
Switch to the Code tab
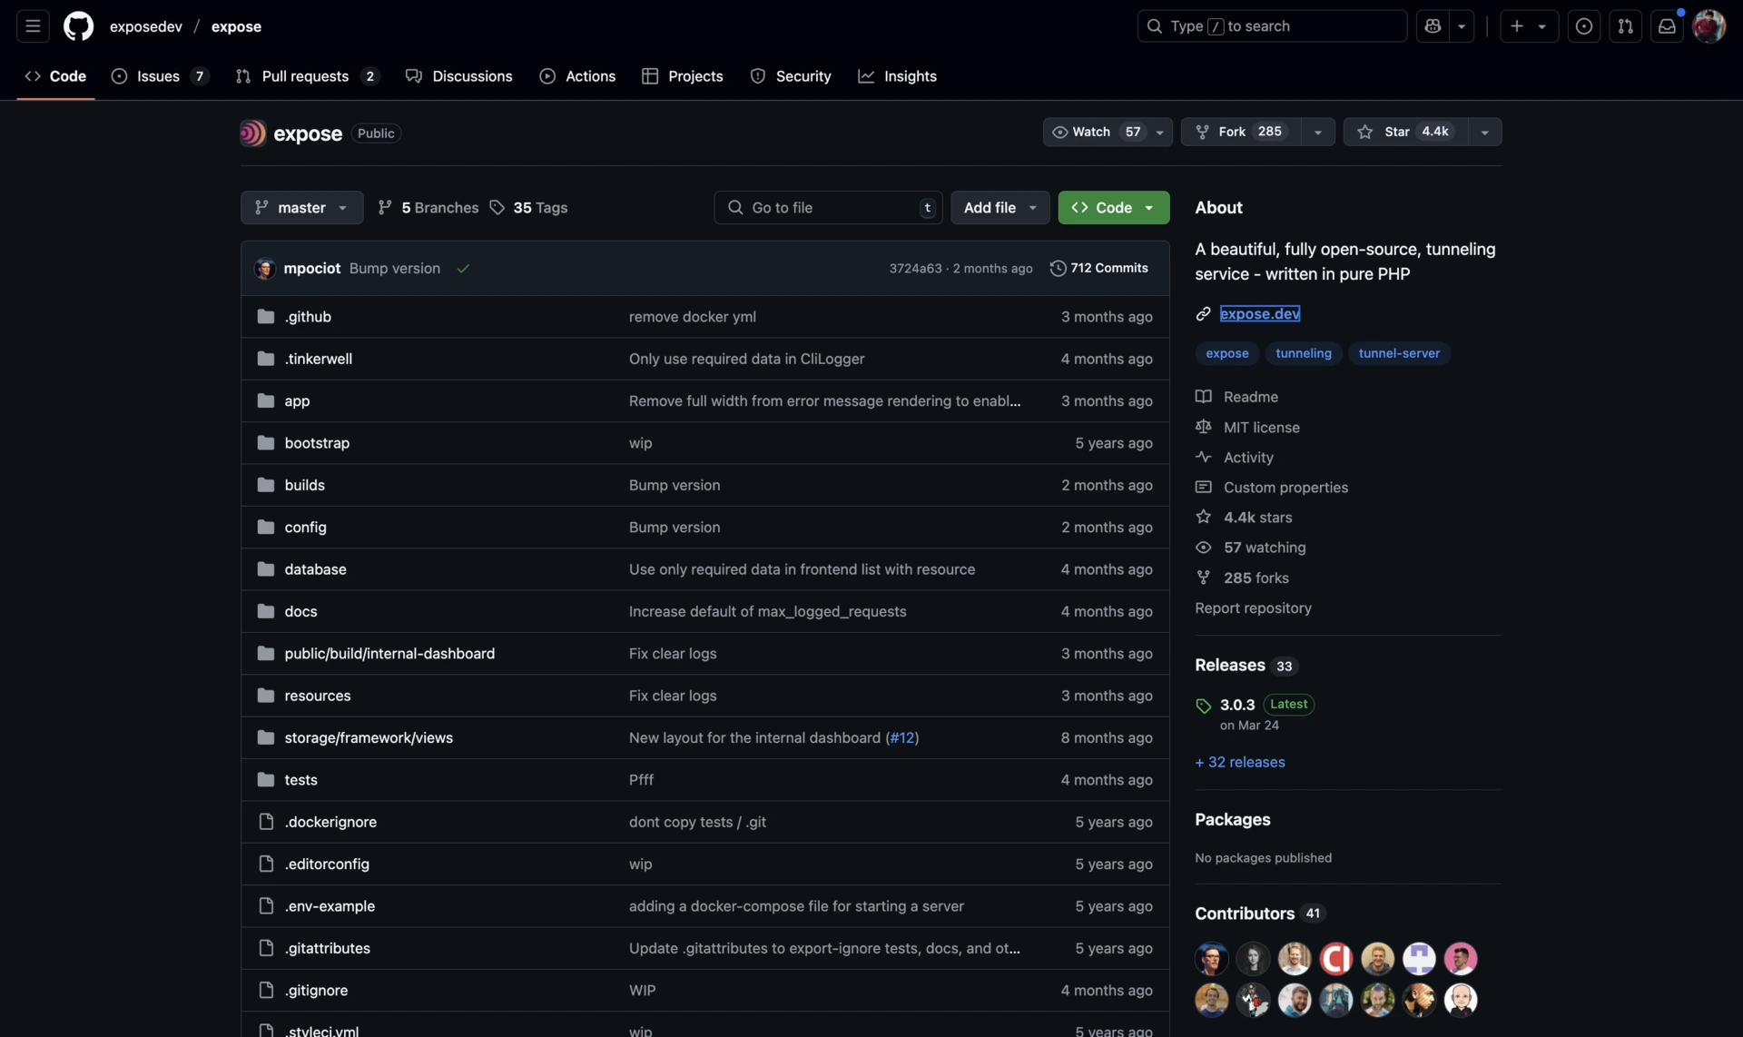(x=55, y=76)
